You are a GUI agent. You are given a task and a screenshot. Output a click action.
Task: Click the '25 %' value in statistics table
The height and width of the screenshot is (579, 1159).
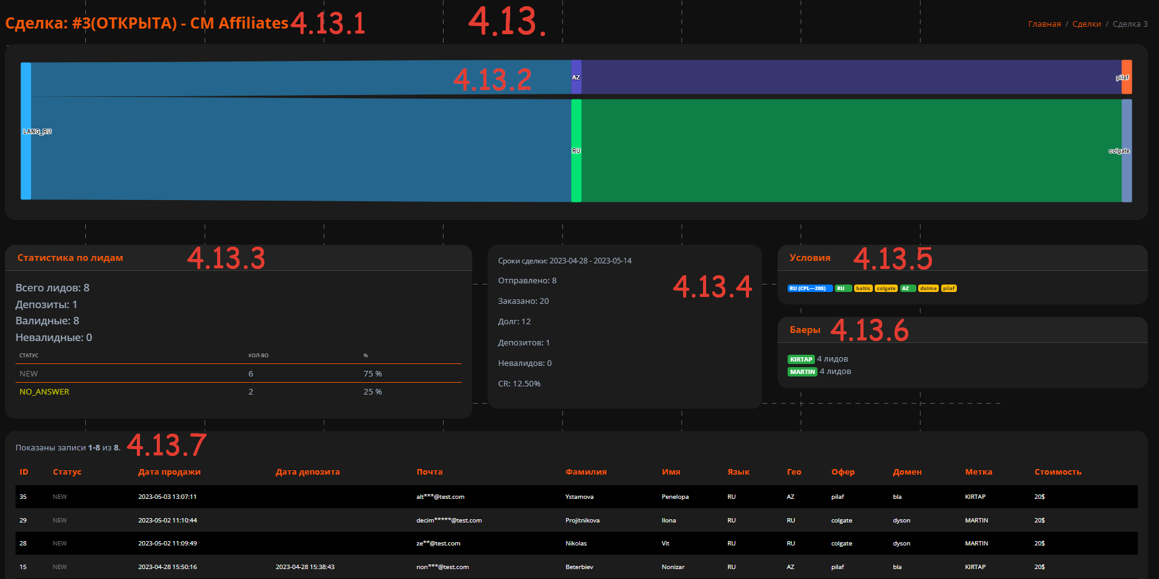(x=373, y=392)
